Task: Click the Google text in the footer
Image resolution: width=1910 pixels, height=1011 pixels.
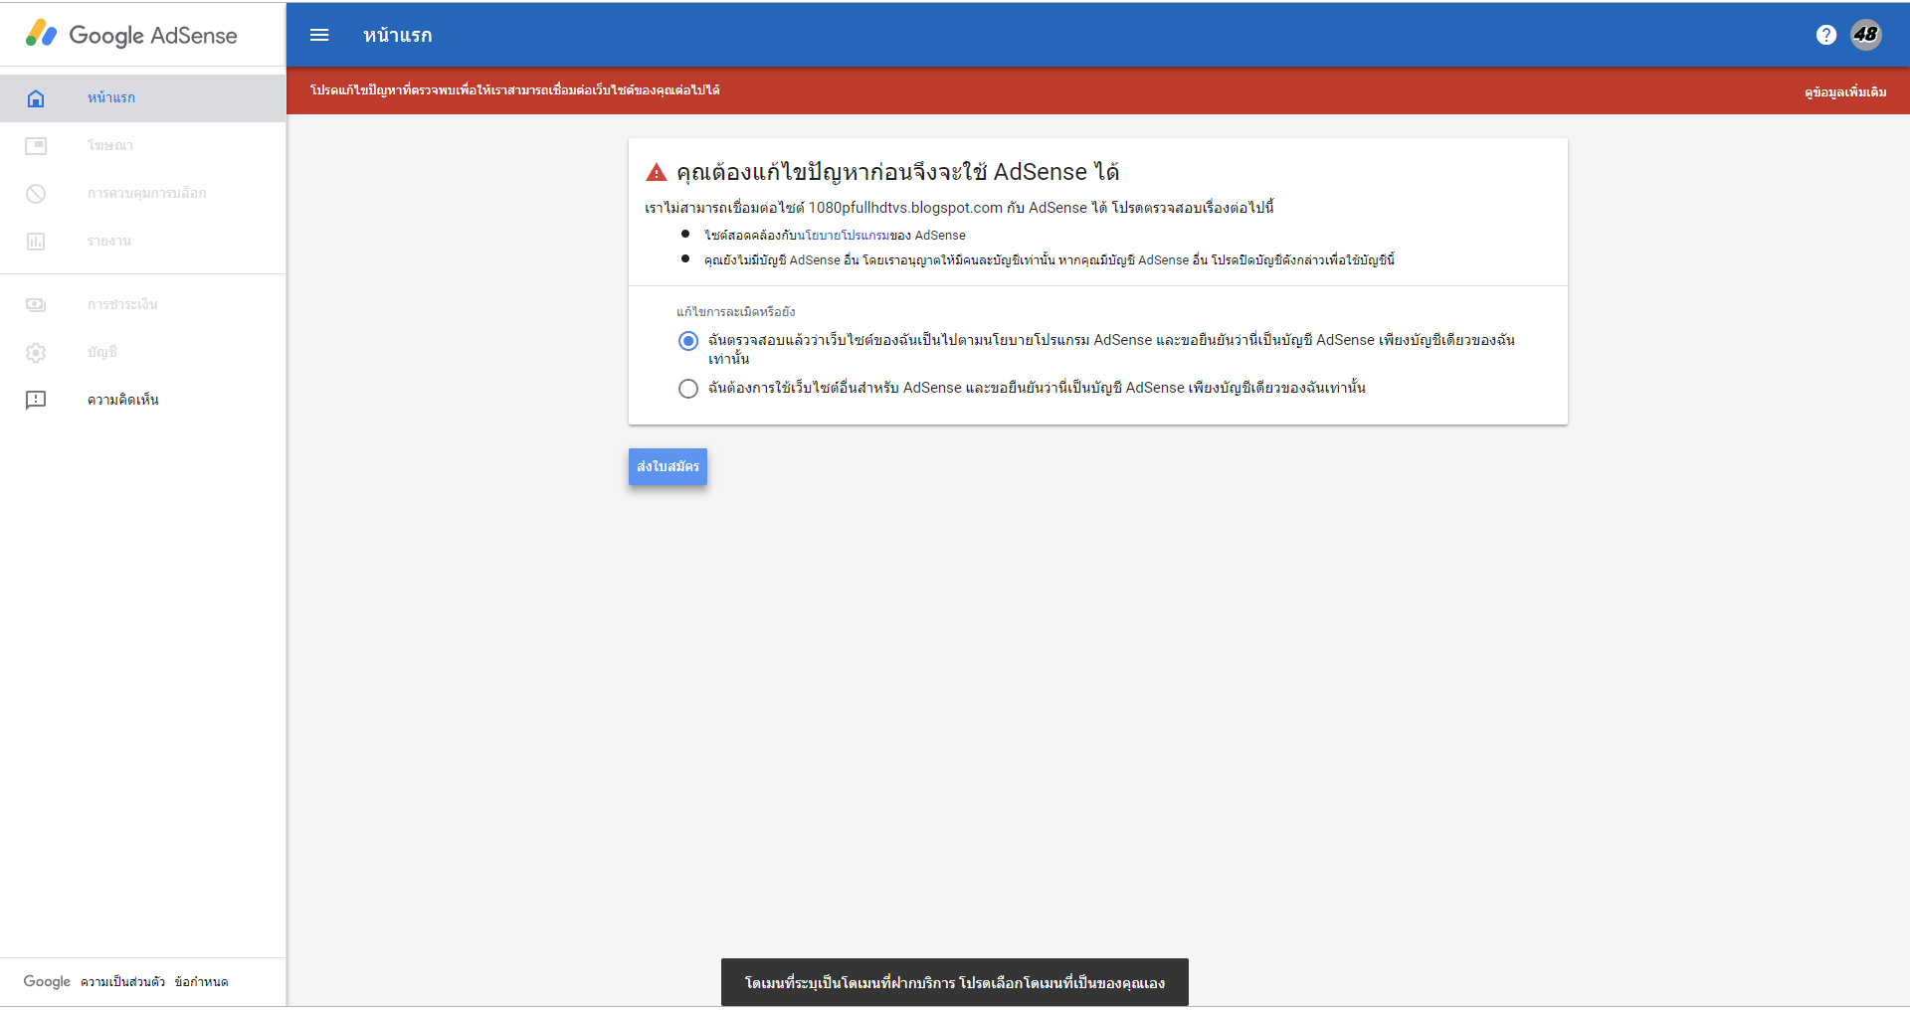Action: [x=47, y=981]
